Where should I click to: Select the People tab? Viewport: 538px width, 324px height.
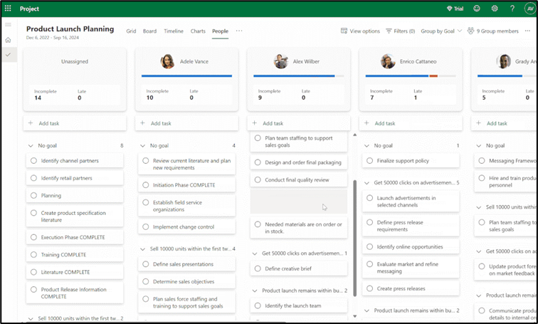[x=221, y=31]
